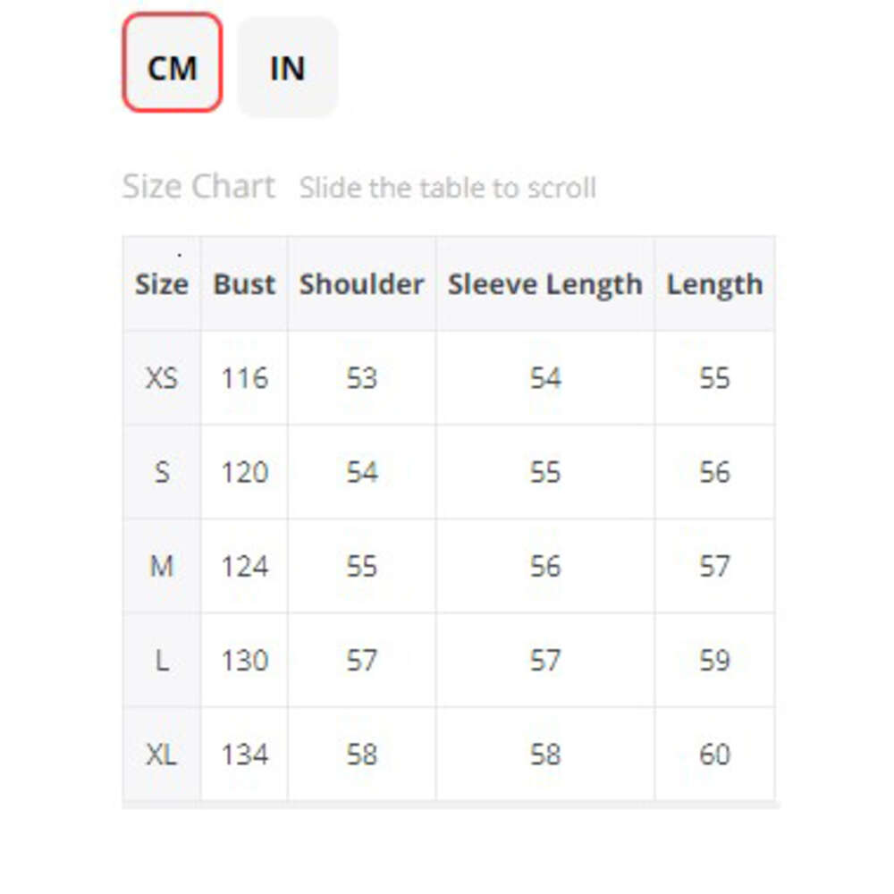Select the XS size row label
Image resolution: width=894 pixels, height=894 pixels.
(x=162, y=378)
